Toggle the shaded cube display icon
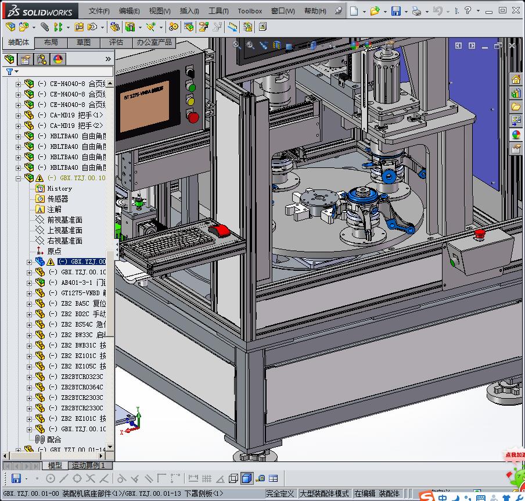 [246, 478]
